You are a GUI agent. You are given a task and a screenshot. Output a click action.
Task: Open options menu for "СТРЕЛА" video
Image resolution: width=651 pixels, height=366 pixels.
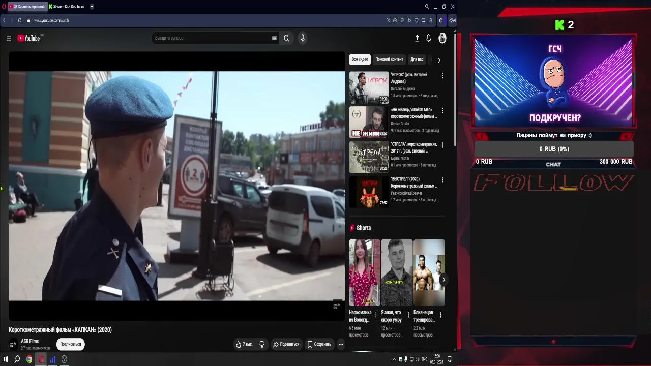pos(443,145)
